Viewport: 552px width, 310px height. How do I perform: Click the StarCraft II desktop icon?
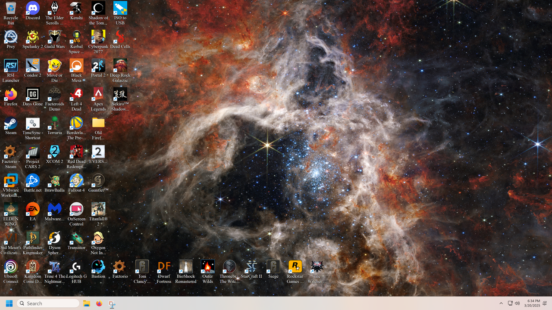tap(251, 267)
